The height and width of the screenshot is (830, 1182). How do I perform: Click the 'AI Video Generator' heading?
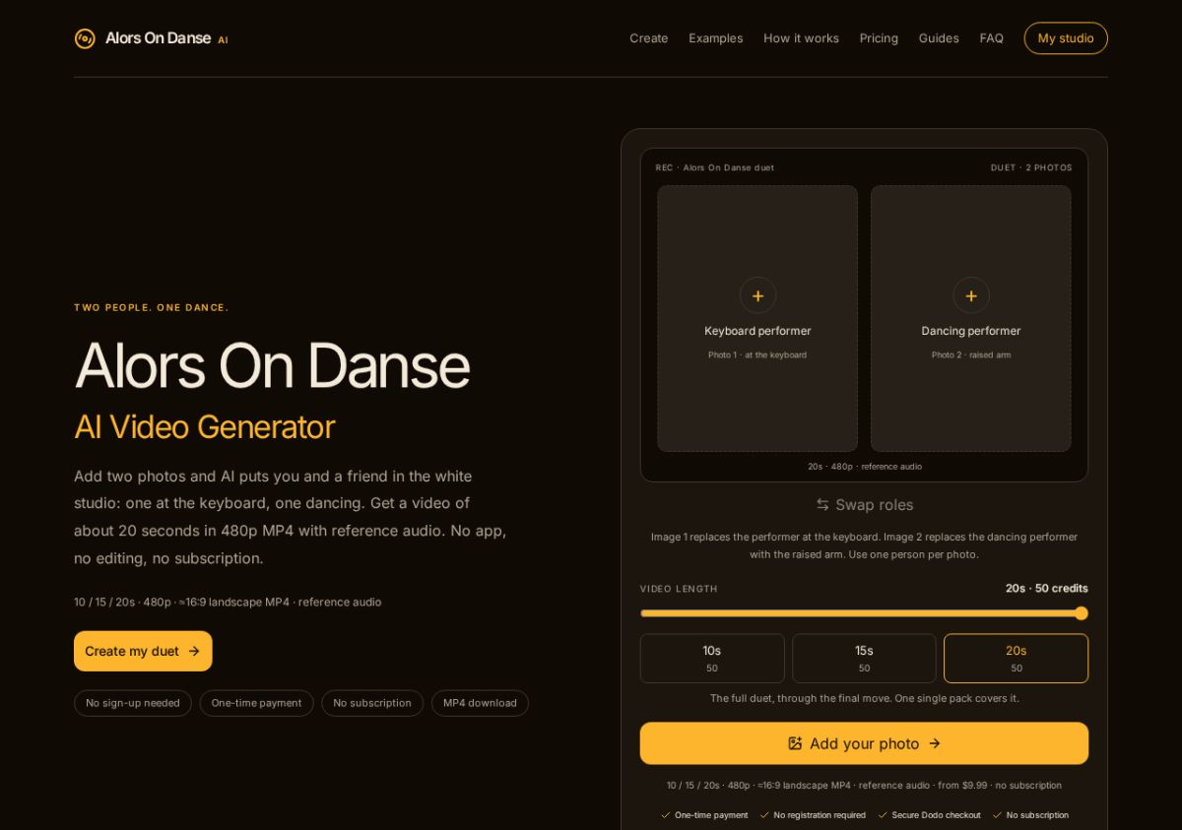click(204, 426)
